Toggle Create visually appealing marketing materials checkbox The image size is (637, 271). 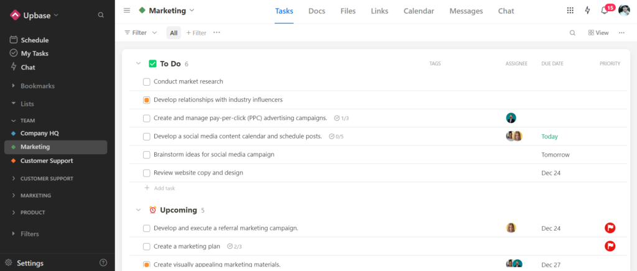[x=147, y=265]
